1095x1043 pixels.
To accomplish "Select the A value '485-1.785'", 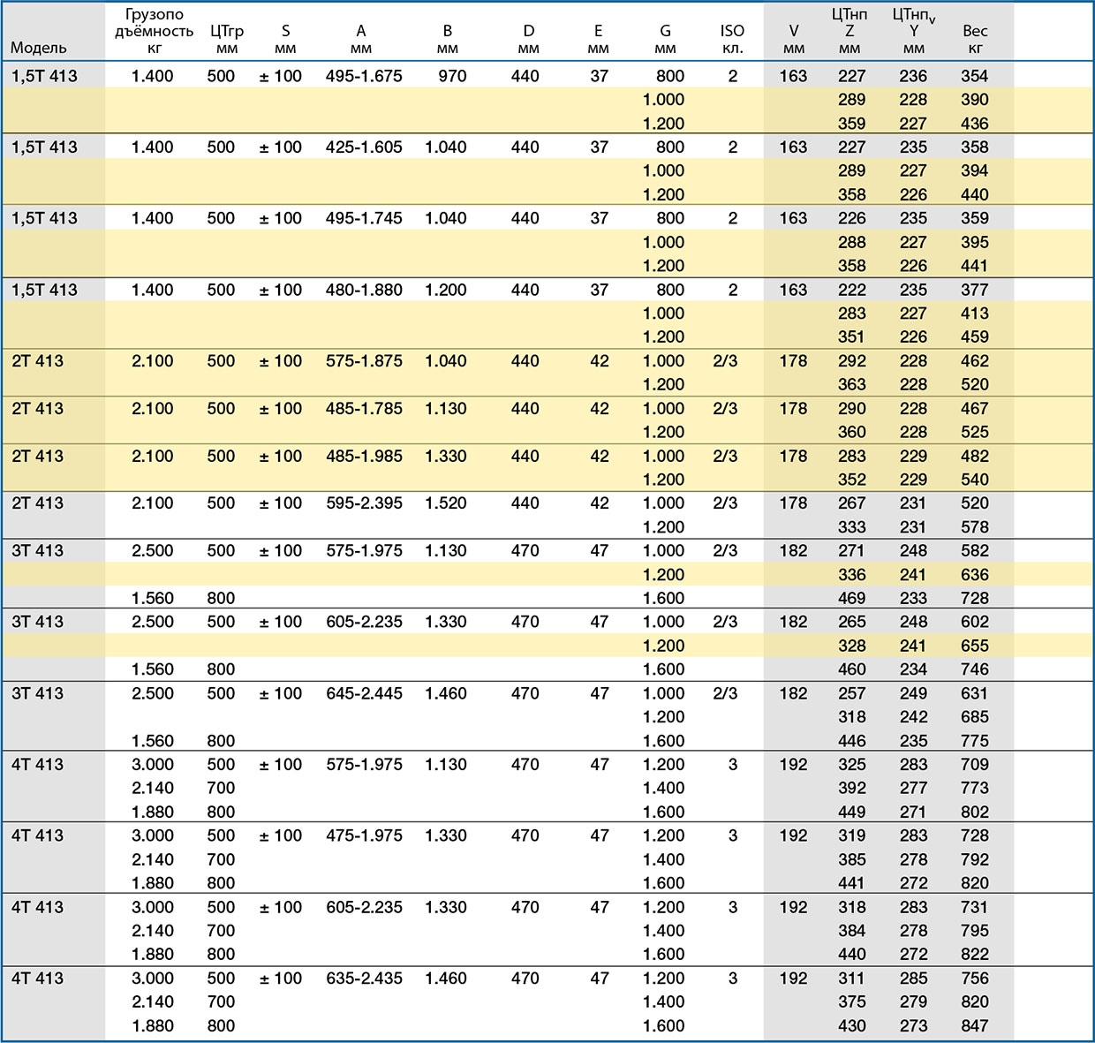I will click(x=364, y=409).
